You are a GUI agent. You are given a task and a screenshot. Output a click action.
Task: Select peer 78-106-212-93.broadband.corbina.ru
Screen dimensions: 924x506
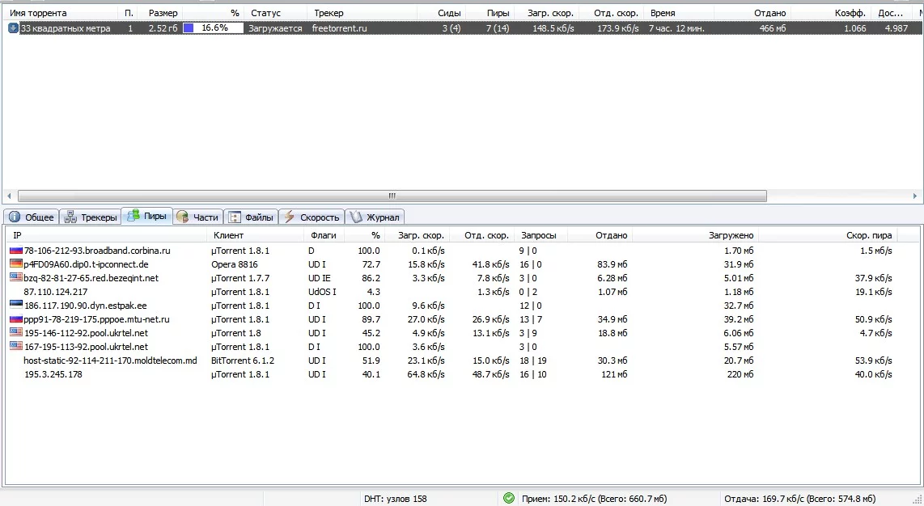[x=97, y=251]
